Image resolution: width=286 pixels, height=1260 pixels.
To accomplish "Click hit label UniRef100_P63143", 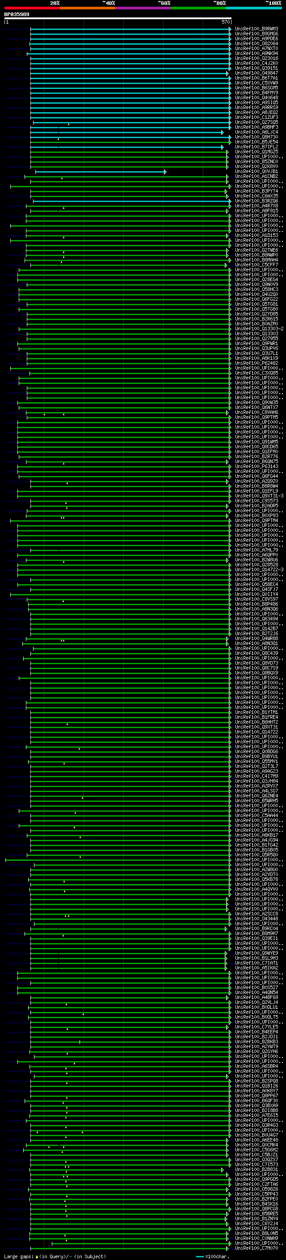I will (257, 467).
